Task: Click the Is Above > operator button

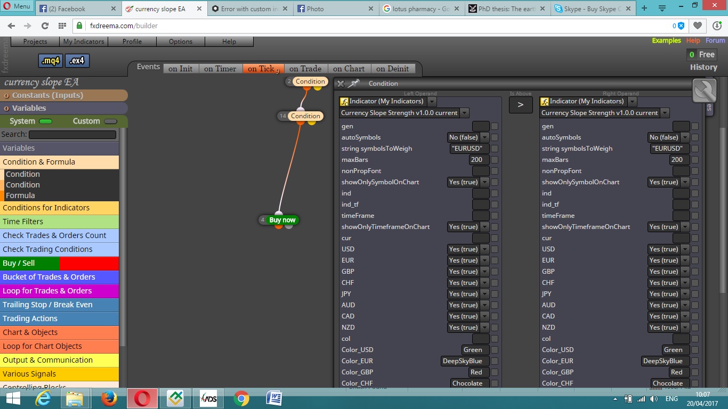Action: (521, 105)
